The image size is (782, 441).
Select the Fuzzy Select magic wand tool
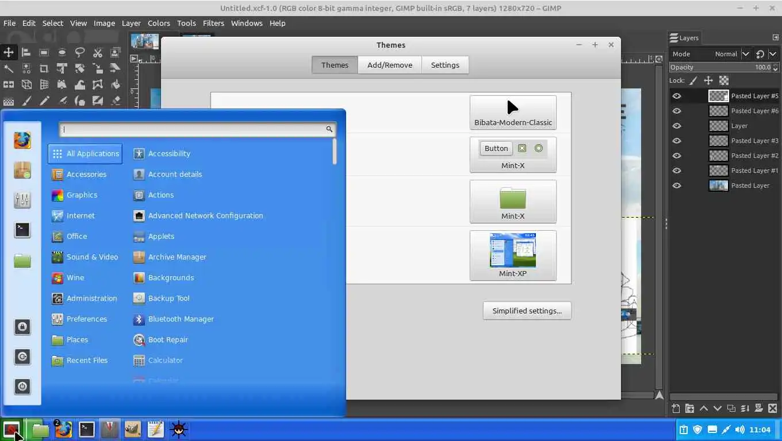[x=9, y=68]
